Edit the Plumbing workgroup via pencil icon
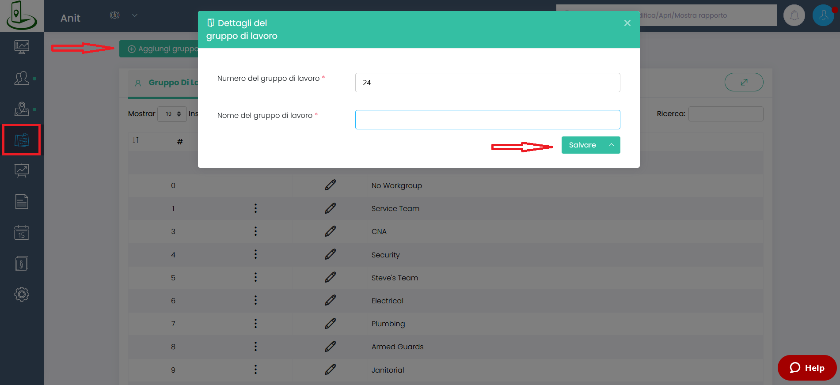This screenshot has width=840, height=385. (330, 324)
